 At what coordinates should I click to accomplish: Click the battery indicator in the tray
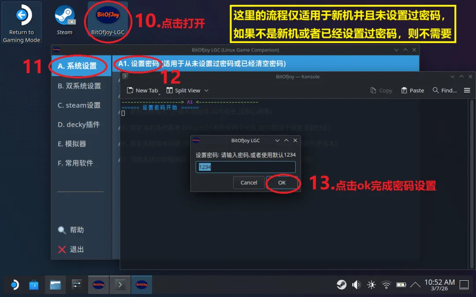[x=401, y=285]
